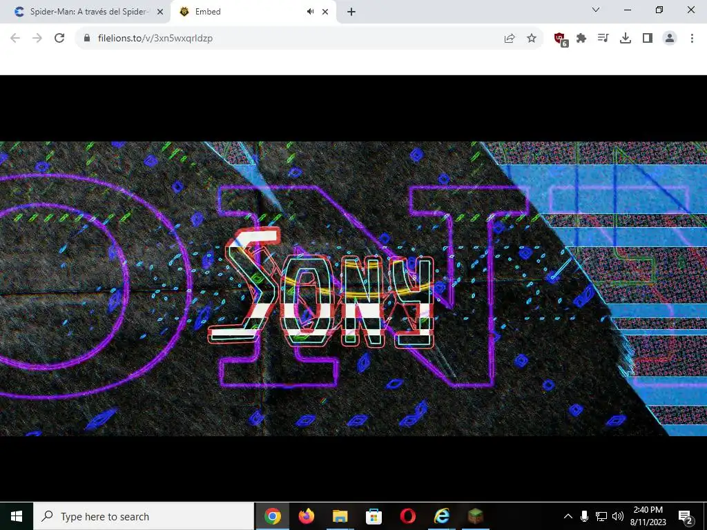Open Internet Explorer from the taskbar

tap(441, 516)
